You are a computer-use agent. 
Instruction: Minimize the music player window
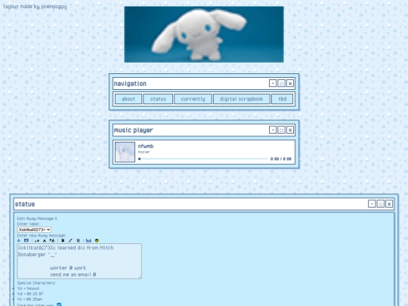[273, 130]
